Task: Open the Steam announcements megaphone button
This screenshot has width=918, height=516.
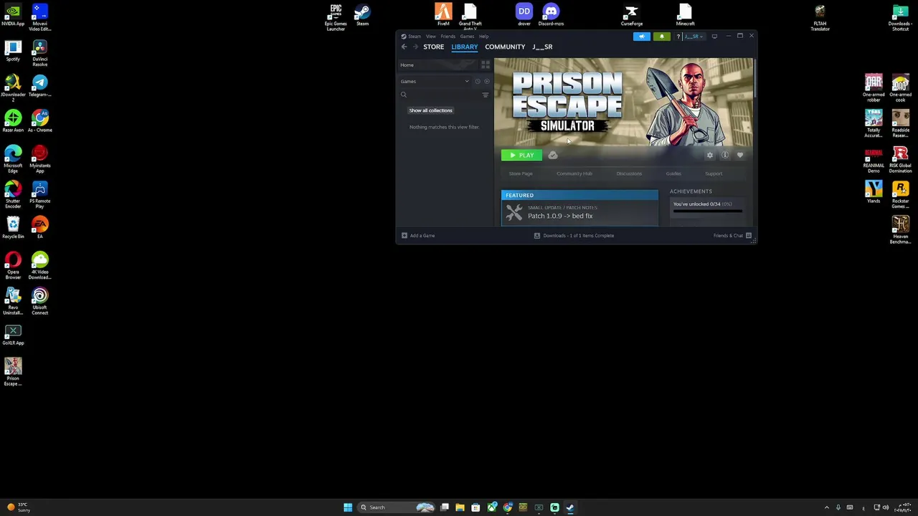Action: (x=641, y=37)
